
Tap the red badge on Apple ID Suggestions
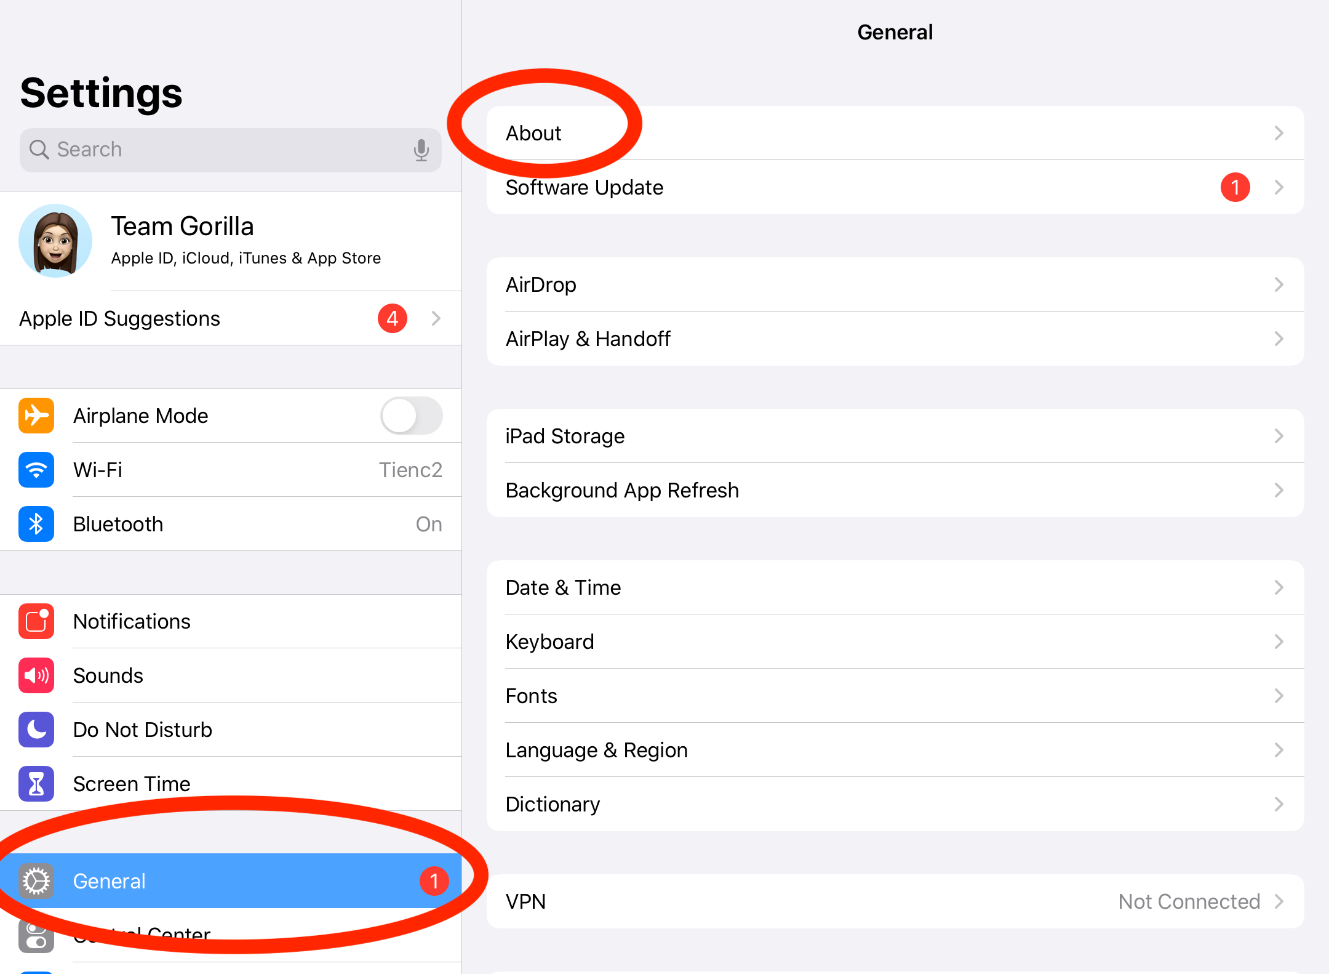pos(393,318)
